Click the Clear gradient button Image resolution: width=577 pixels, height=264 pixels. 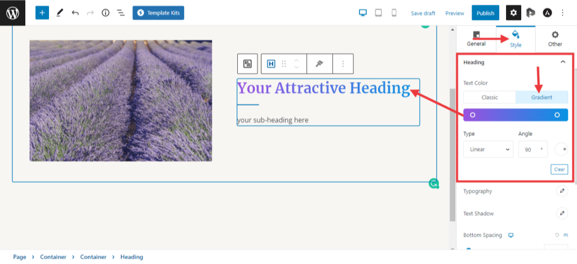tap(559, 169)
